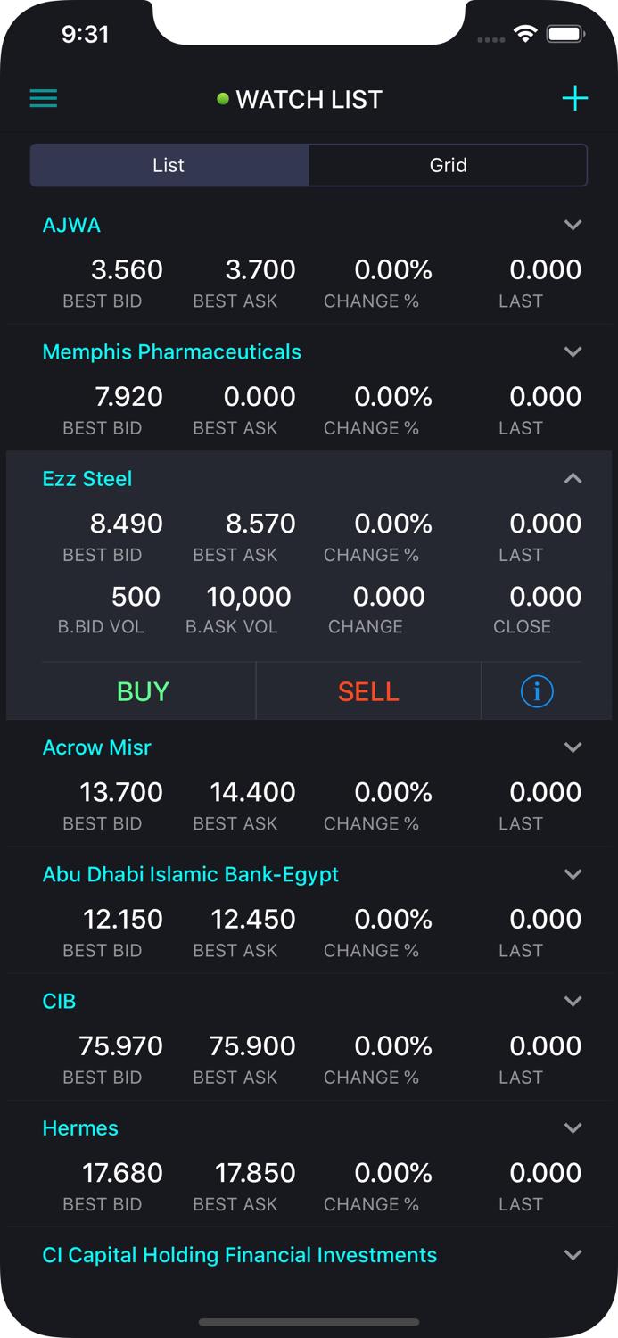Viewport: 618px width, 1338px height.
Task: Open the info circle for Ezz Steel
Action: 536,690
